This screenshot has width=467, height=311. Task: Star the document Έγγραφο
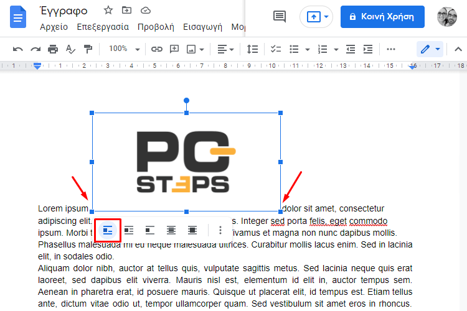(x=108, y=11)
